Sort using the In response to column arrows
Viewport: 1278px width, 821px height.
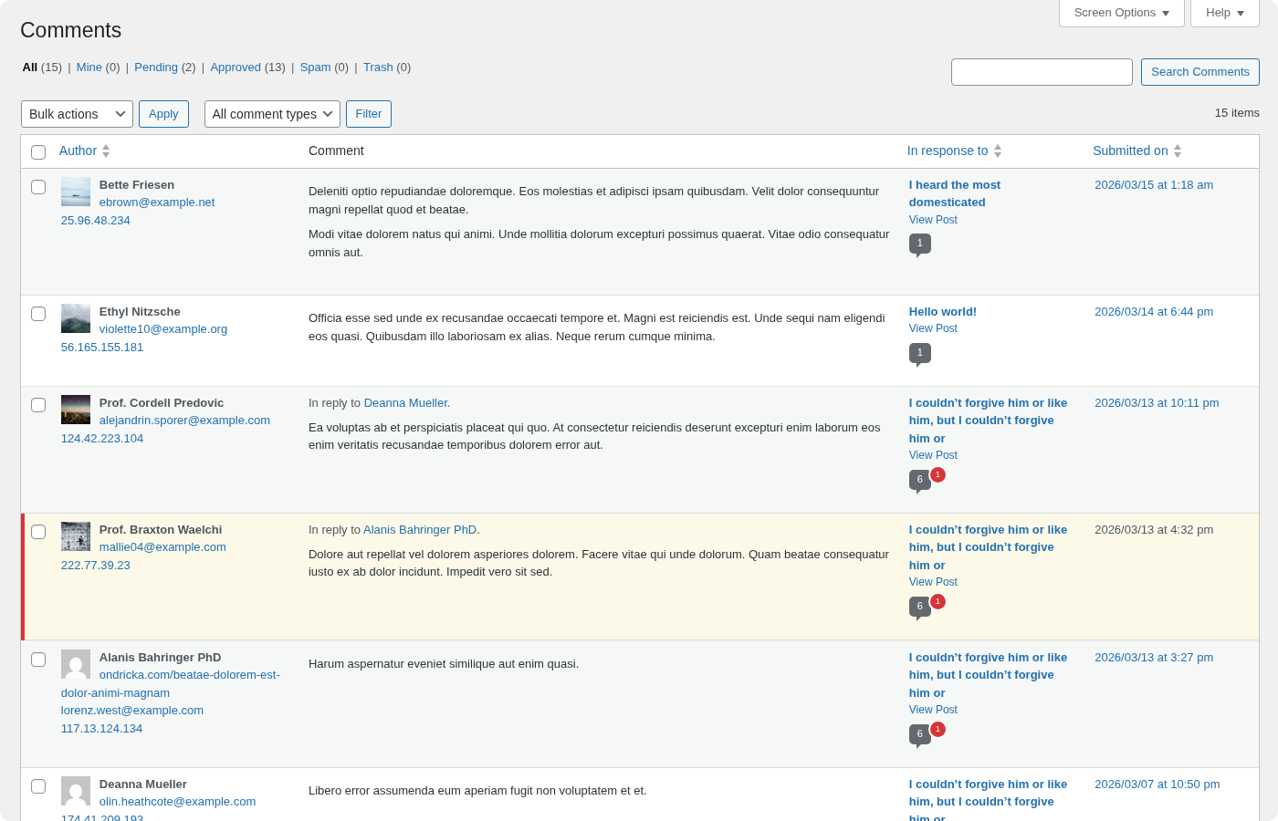(x=997, y=150)
